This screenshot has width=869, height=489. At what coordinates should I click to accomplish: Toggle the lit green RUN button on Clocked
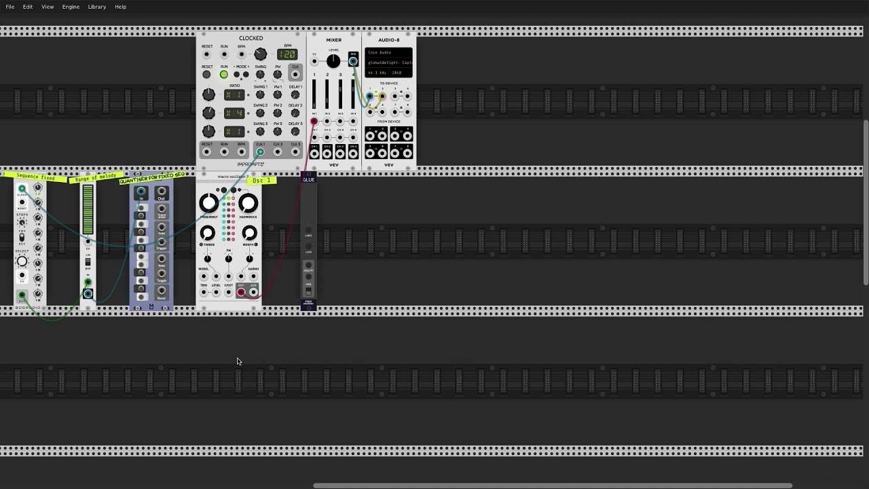223,74
